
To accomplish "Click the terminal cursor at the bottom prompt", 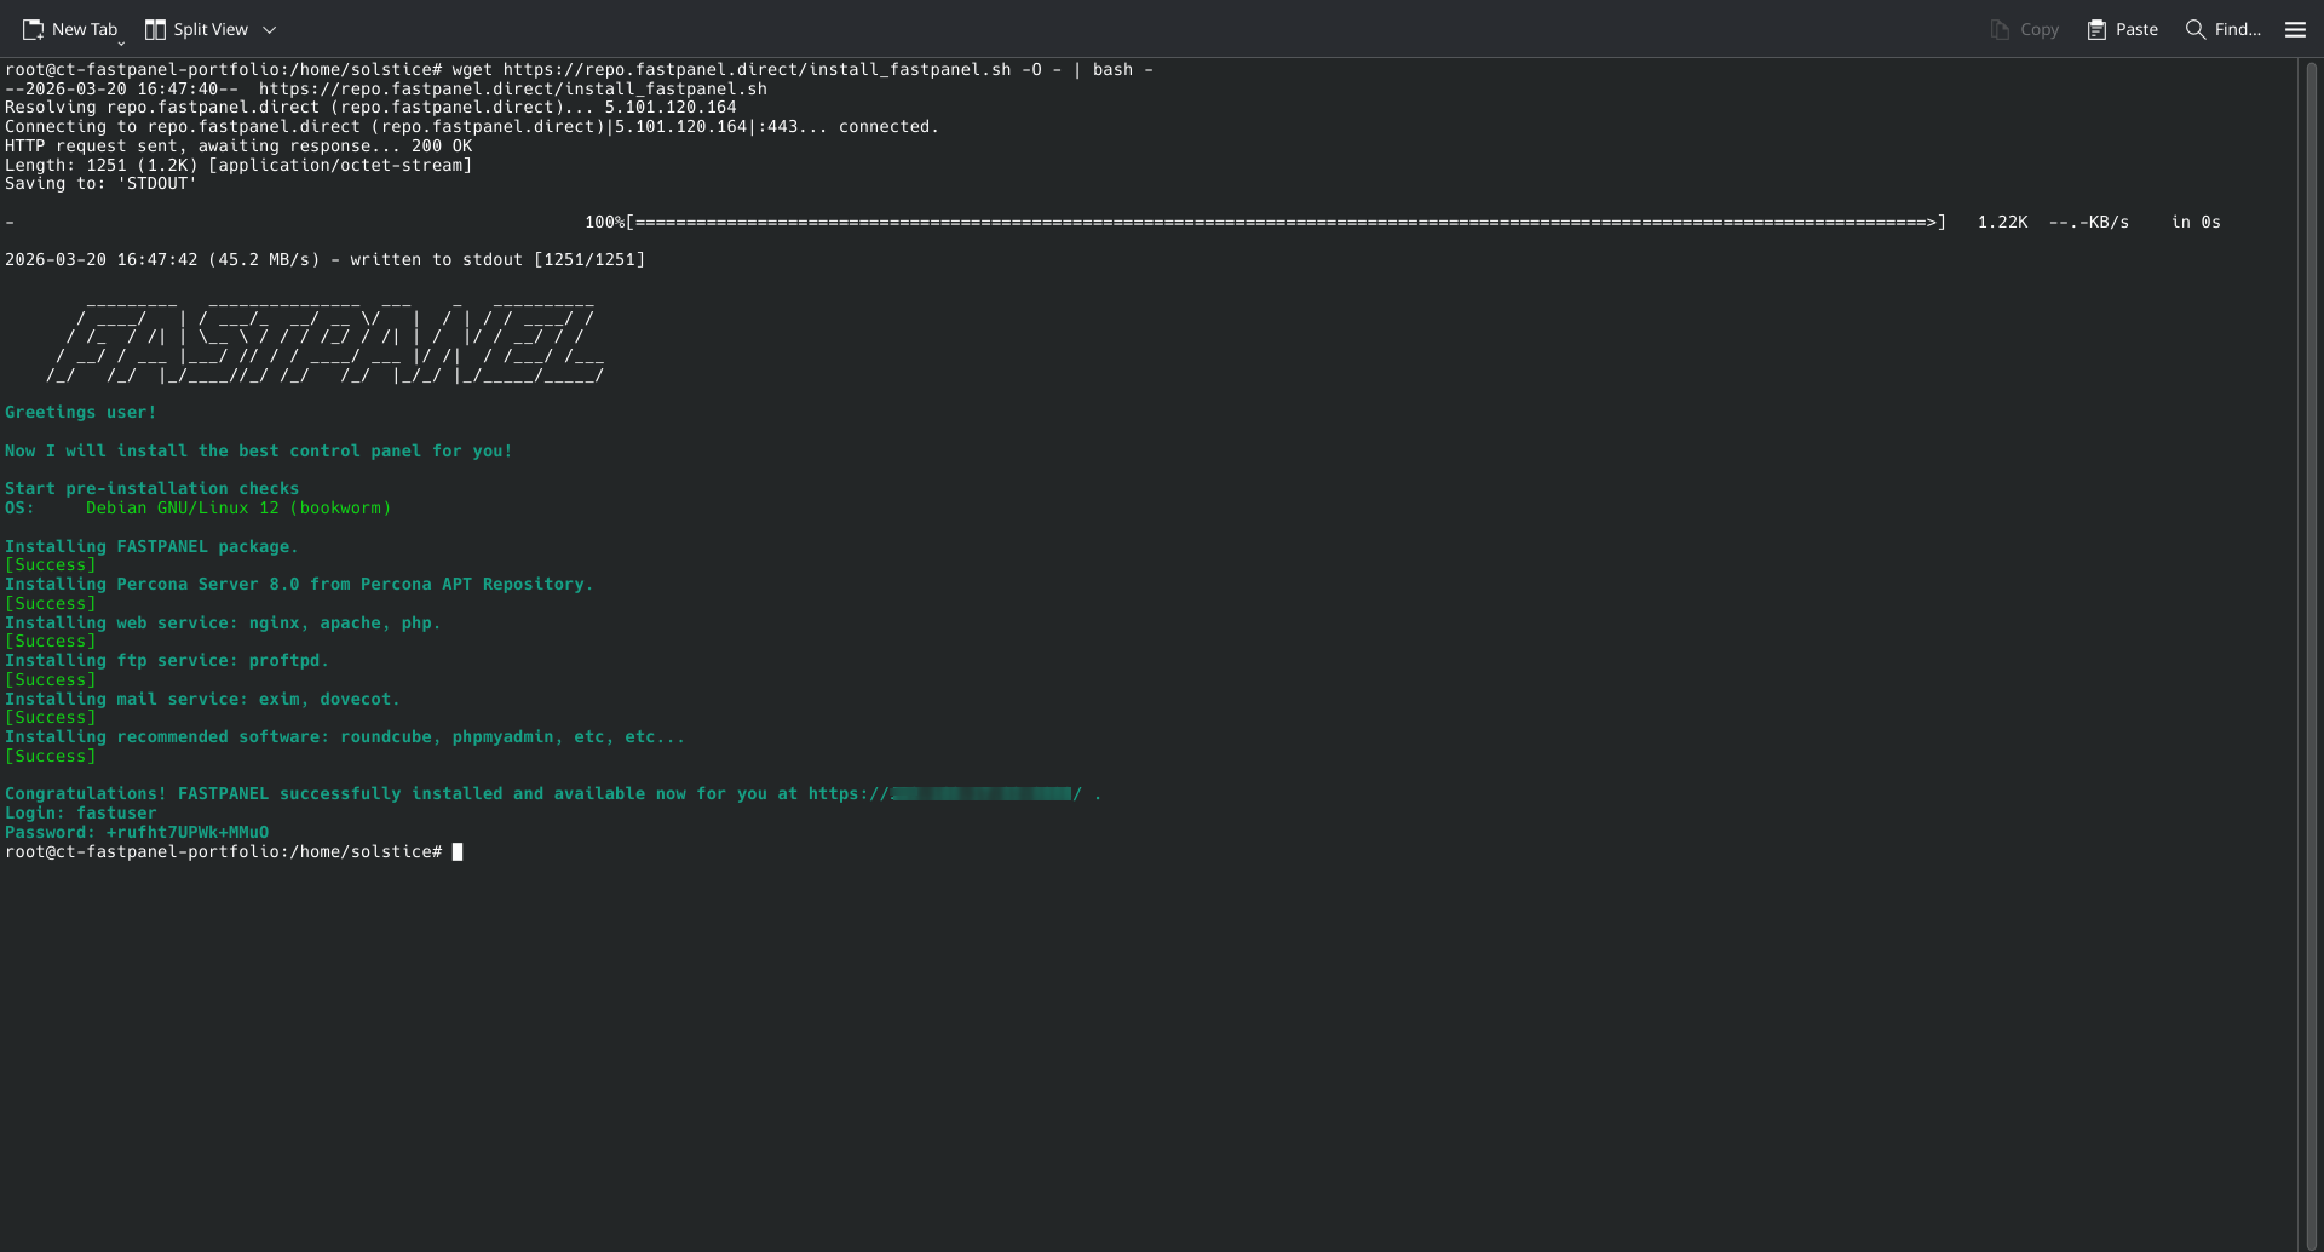I will click(x=458, y=851).
